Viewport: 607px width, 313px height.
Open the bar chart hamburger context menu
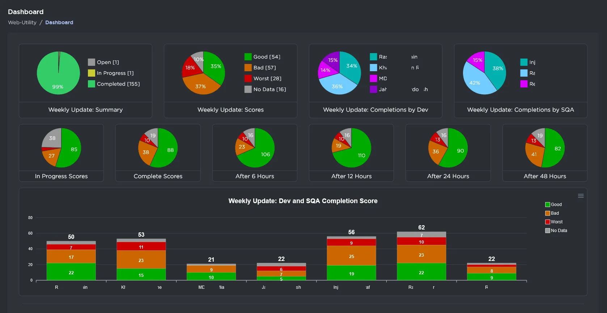click(x=581, y=196)
